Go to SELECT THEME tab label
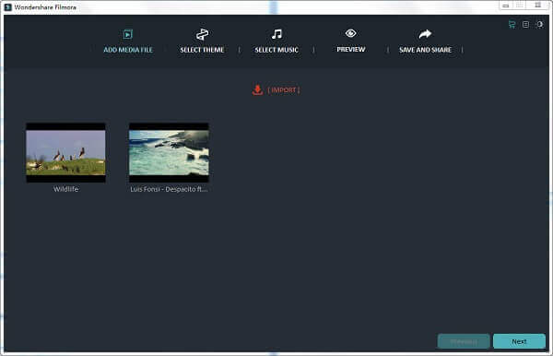Screen dimensions: 553x356 point(202,50)
